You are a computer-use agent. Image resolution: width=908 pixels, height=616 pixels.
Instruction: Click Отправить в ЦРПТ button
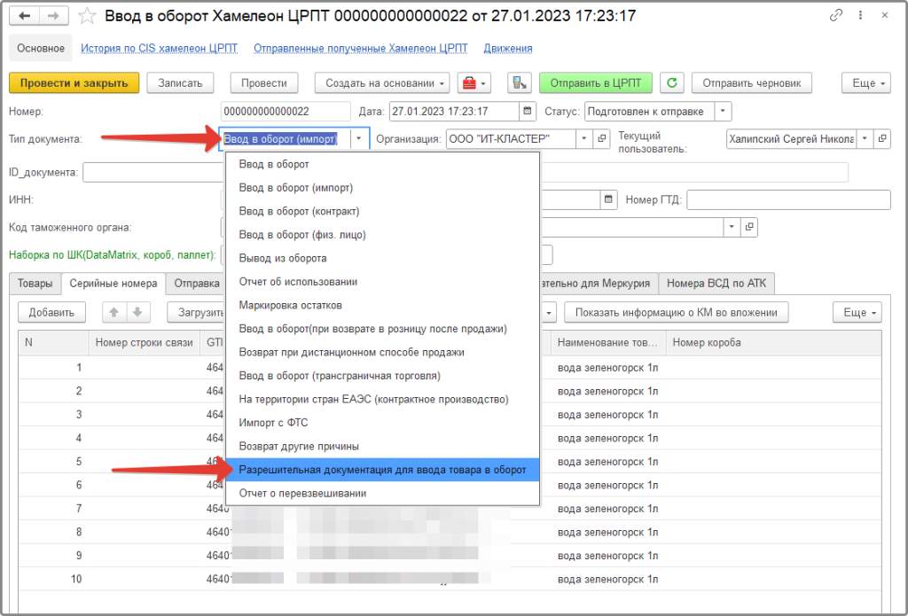[596, 82]
